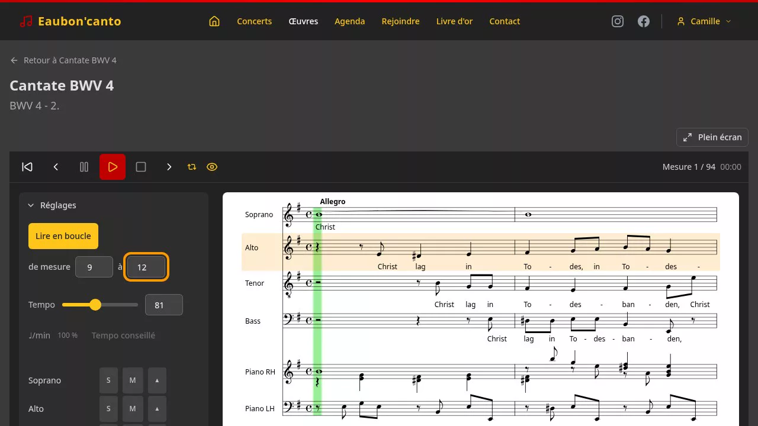Screen dimensions: 758x426
Task: Click the Allegro tempo marking
Action: click(x=333, y=202)
